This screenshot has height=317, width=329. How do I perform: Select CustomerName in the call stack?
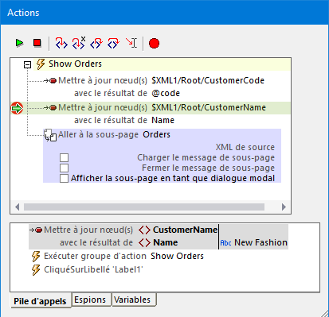coord(186,230)
